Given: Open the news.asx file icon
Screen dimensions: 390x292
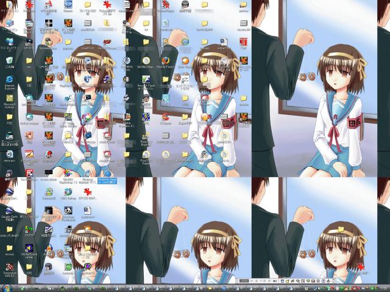Looking at the screenshot, I should click(10, 155).
